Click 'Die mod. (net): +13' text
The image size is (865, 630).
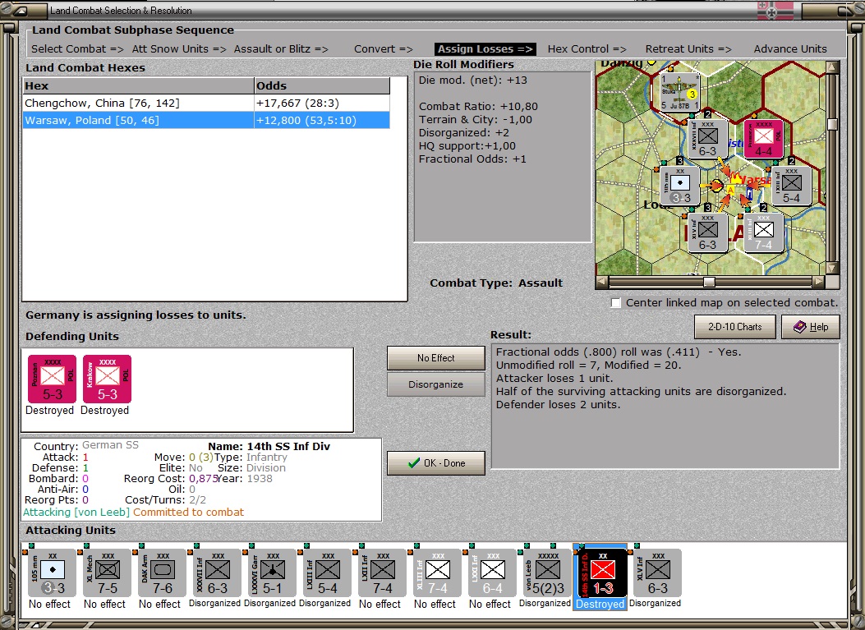pos(473,80)
